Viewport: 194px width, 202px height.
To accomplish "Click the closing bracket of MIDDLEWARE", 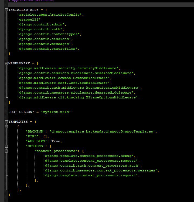I will tap(9, 102).
